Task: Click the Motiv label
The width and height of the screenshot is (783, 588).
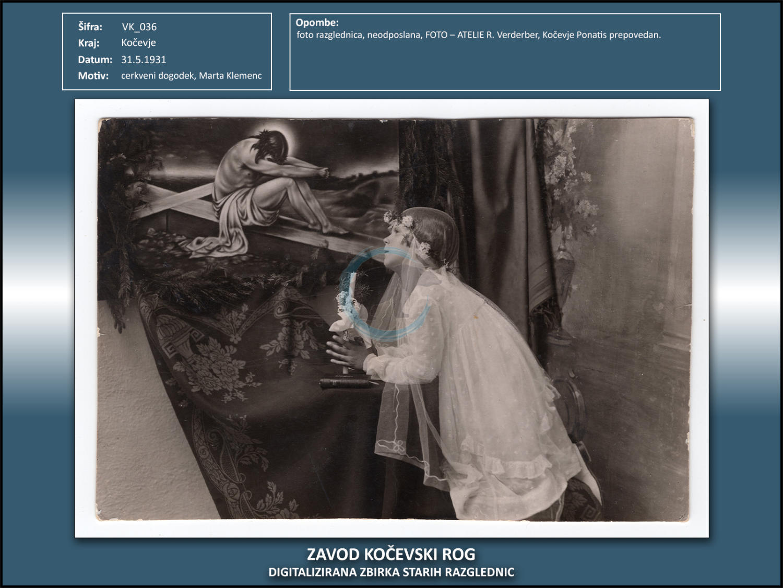Action: coord(93,76)
